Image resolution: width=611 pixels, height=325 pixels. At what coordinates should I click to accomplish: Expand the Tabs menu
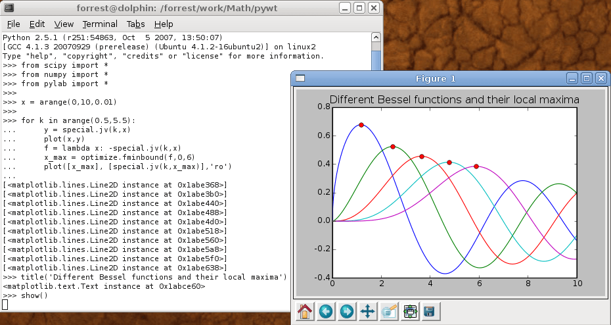(135, 24)
